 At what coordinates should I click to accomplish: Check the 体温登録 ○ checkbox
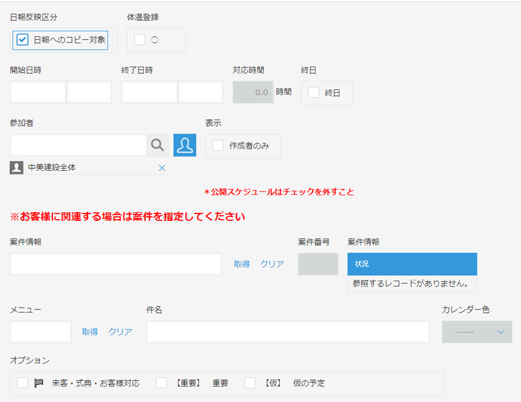point(140,40)
